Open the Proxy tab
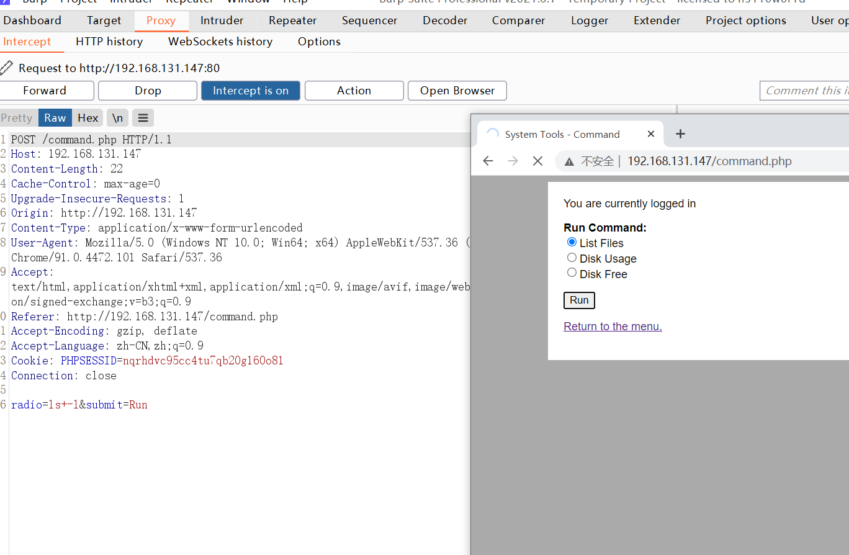 point(161,20)
